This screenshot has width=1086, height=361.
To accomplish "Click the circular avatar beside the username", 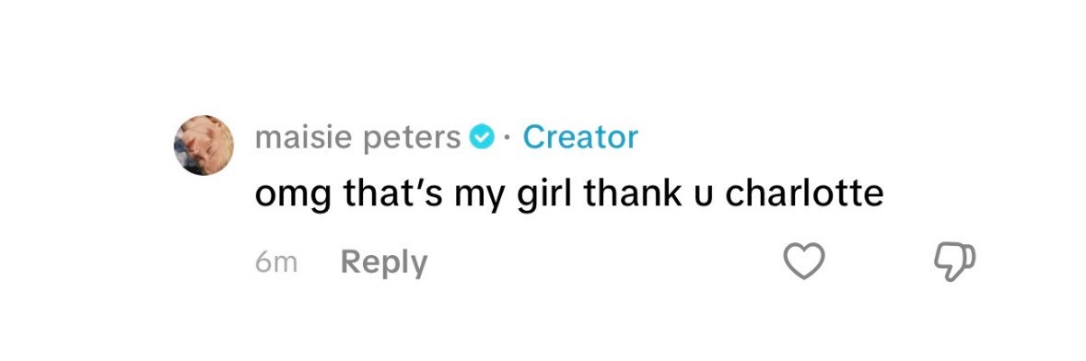I will [x=203, y=146].
